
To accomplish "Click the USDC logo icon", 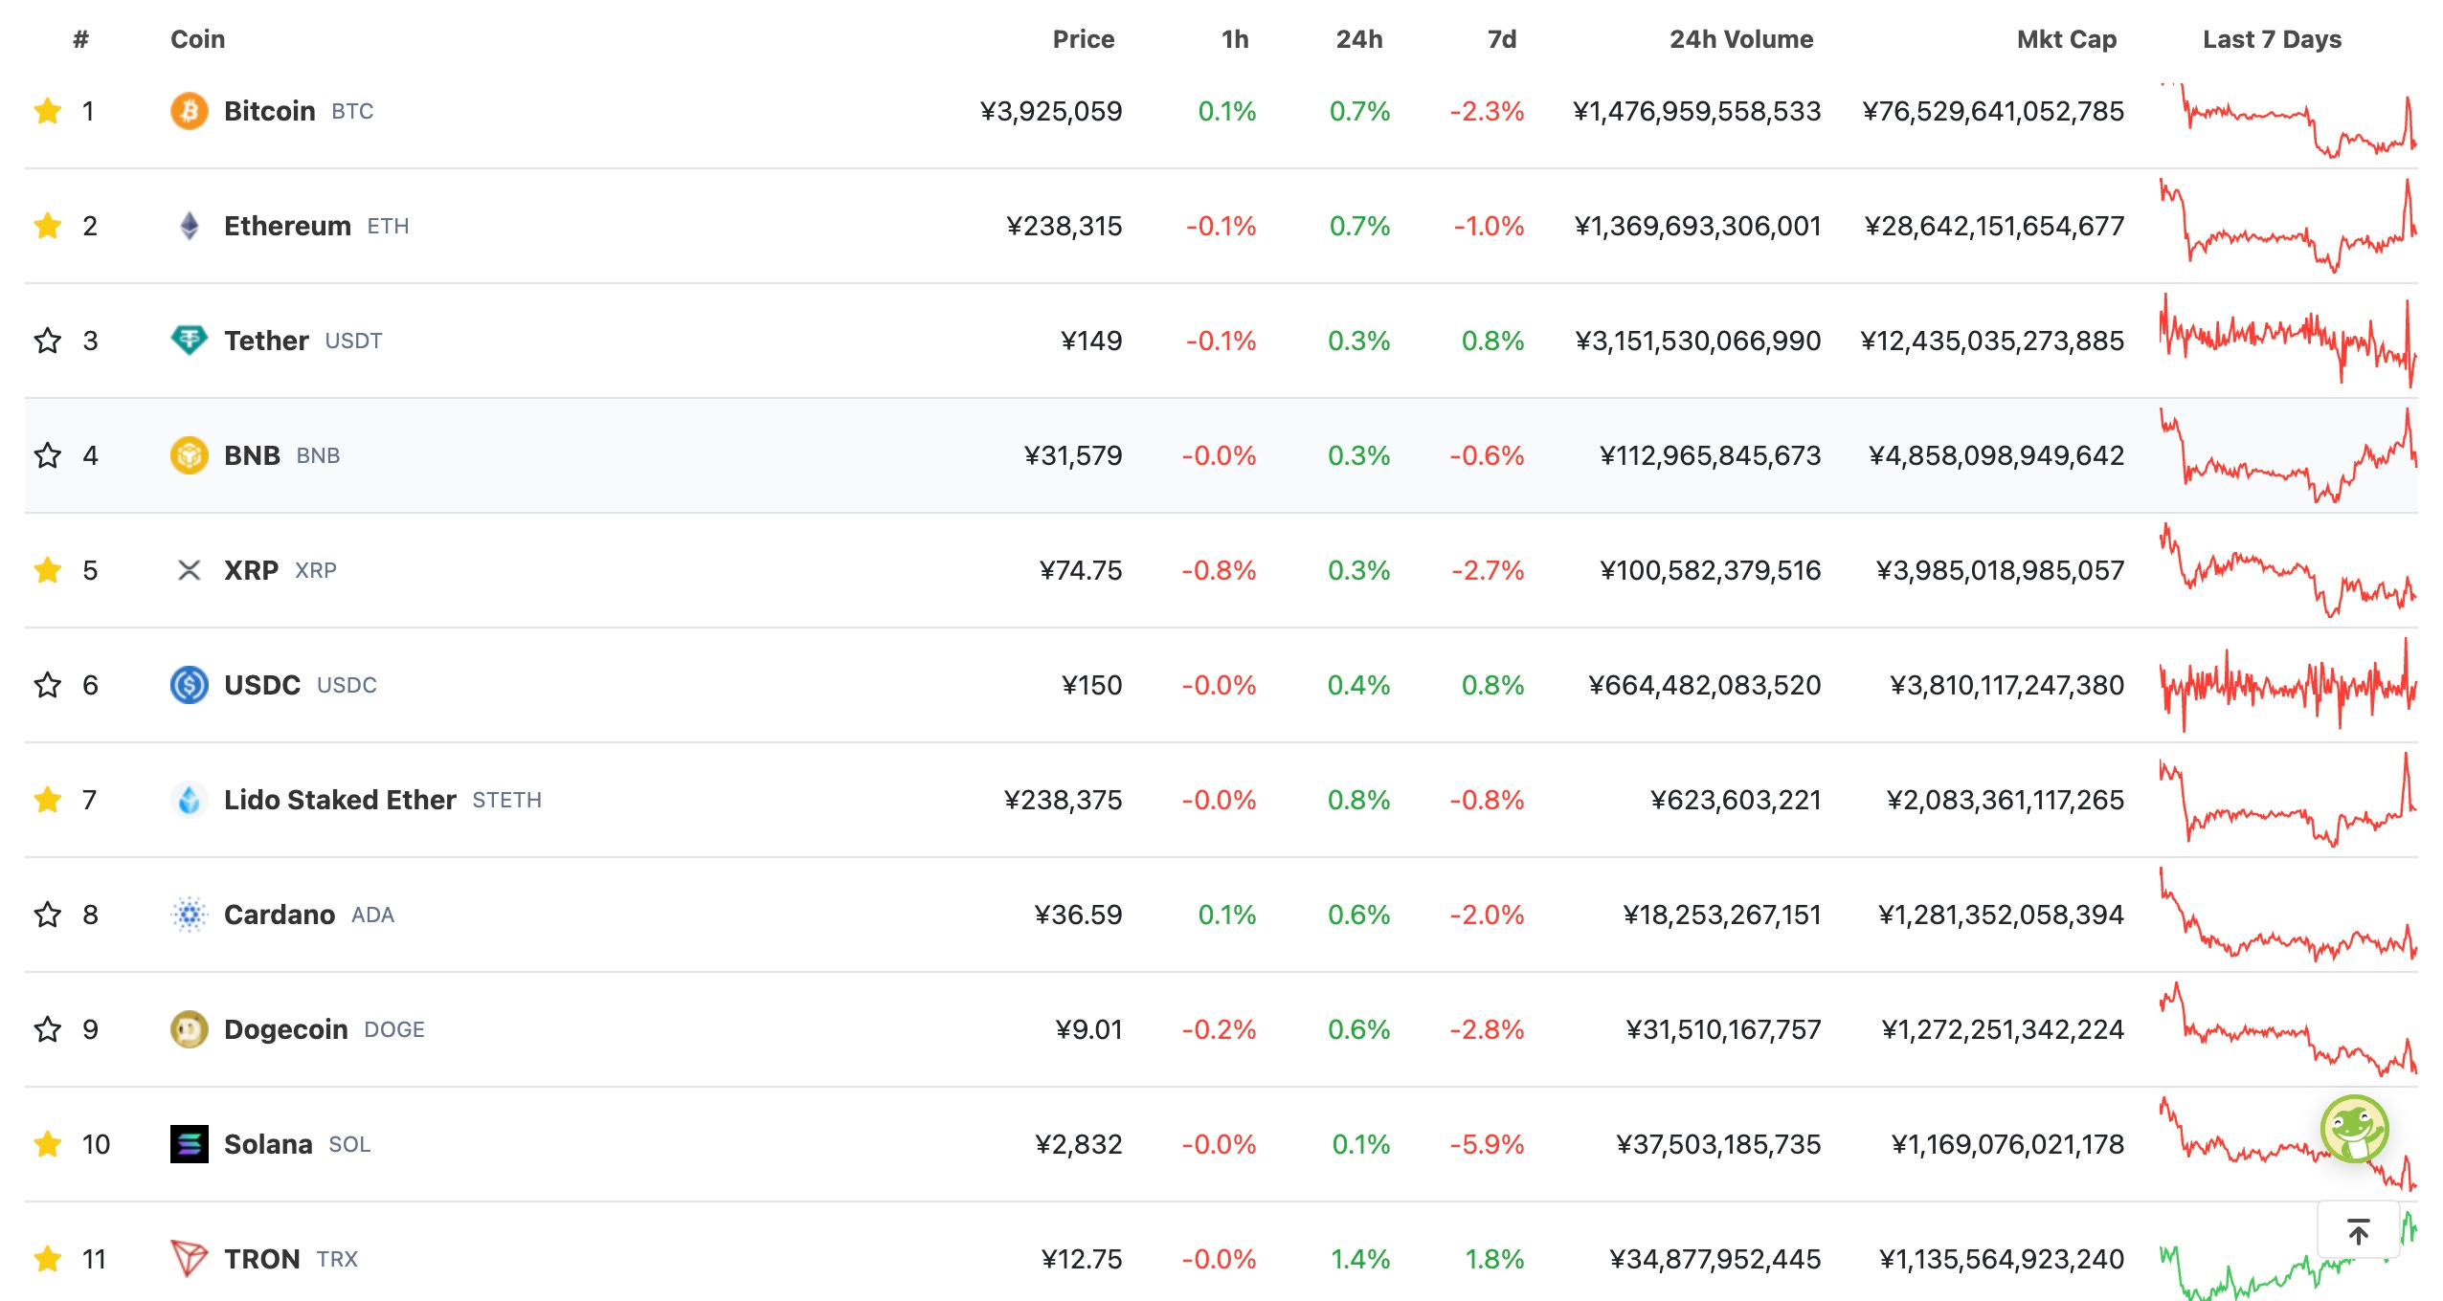I will pos(190,685).
